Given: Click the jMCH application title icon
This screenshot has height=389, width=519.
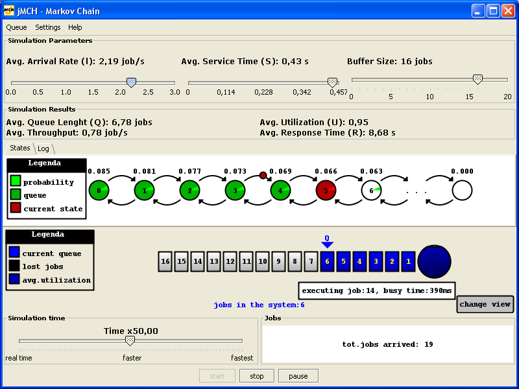Looking at the screenshot, I should (8, 11).
